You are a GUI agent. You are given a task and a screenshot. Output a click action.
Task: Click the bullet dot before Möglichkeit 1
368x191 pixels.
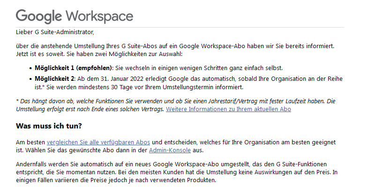click(30, 68)
